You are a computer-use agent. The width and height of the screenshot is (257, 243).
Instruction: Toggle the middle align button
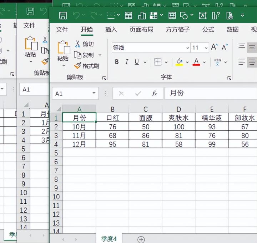[252, 48]
